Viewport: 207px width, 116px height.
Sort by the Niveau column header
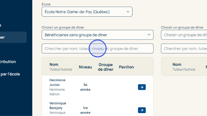pyautogui.click(x=85, y=67)
